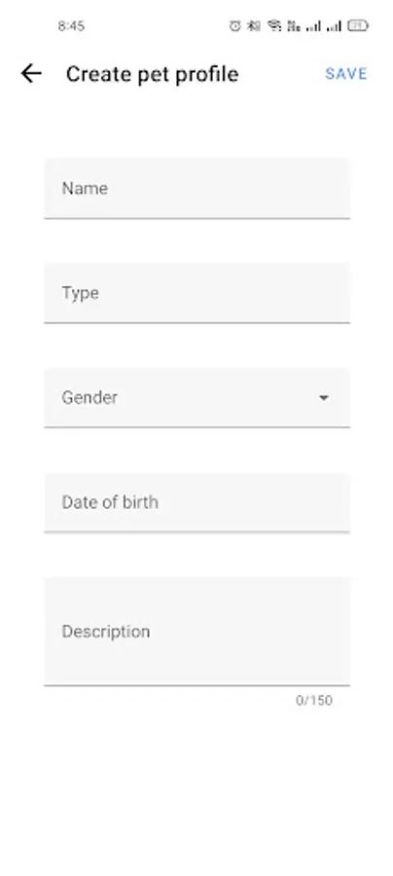Open the Date of birth field
393x876 pixels.
(197, 502)
